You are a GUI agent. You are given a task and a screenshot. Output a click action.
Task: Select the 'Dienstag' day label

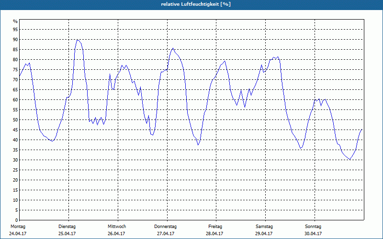[x=67, y=227]
